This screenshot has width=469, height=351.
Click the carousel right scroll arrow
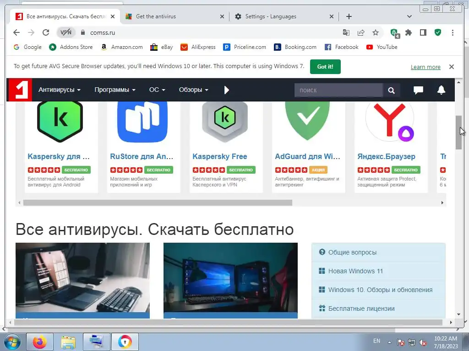click(x=442, y=202)
